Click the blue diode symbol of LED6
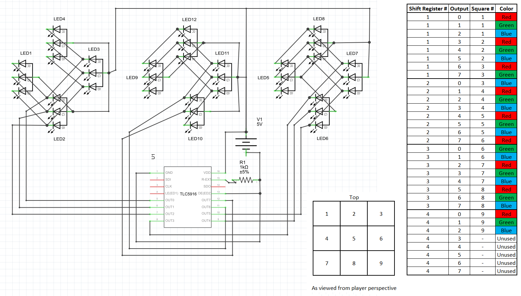Viewport: 521px width, 296px height. pos(319,125)
